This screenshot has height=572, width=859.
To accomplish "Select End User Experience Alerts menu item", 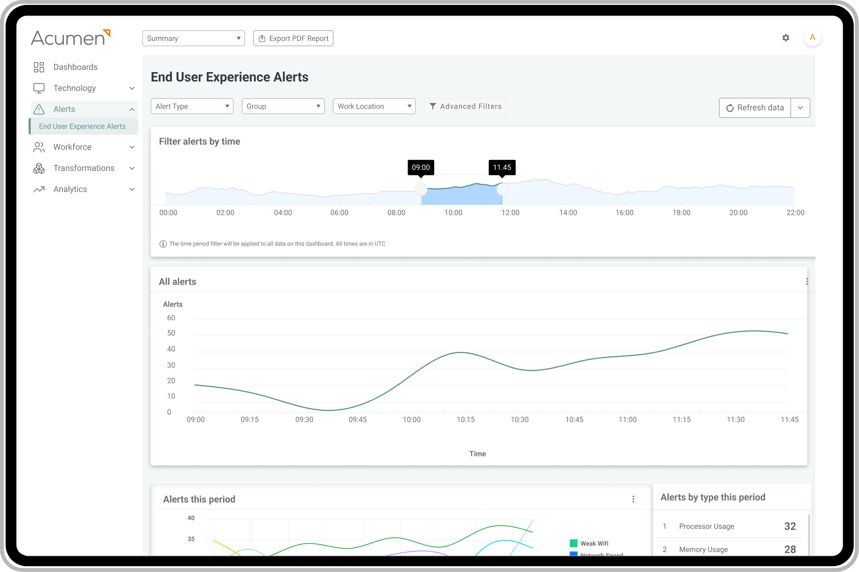I will (82, 126).
